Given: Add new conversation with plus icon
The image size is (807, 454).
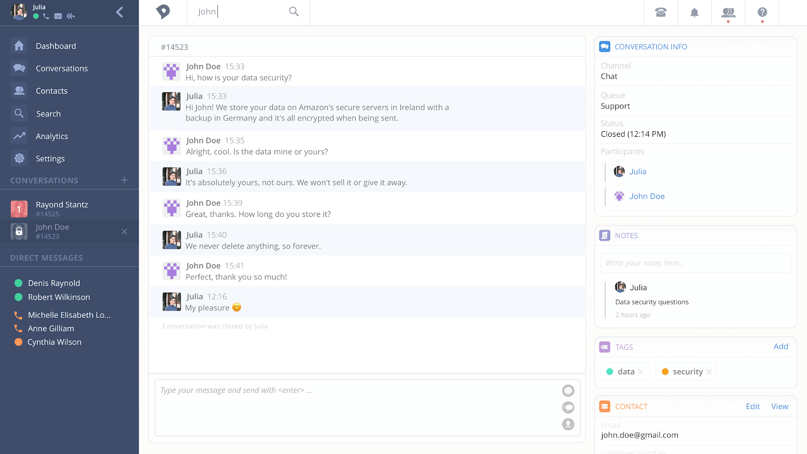Looking at the screenshot, I should [125, 180].
